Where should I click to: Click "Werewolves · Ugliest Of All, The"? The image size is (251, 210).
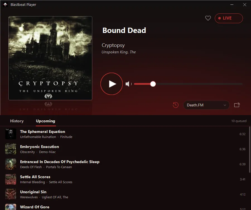[44, 197]
